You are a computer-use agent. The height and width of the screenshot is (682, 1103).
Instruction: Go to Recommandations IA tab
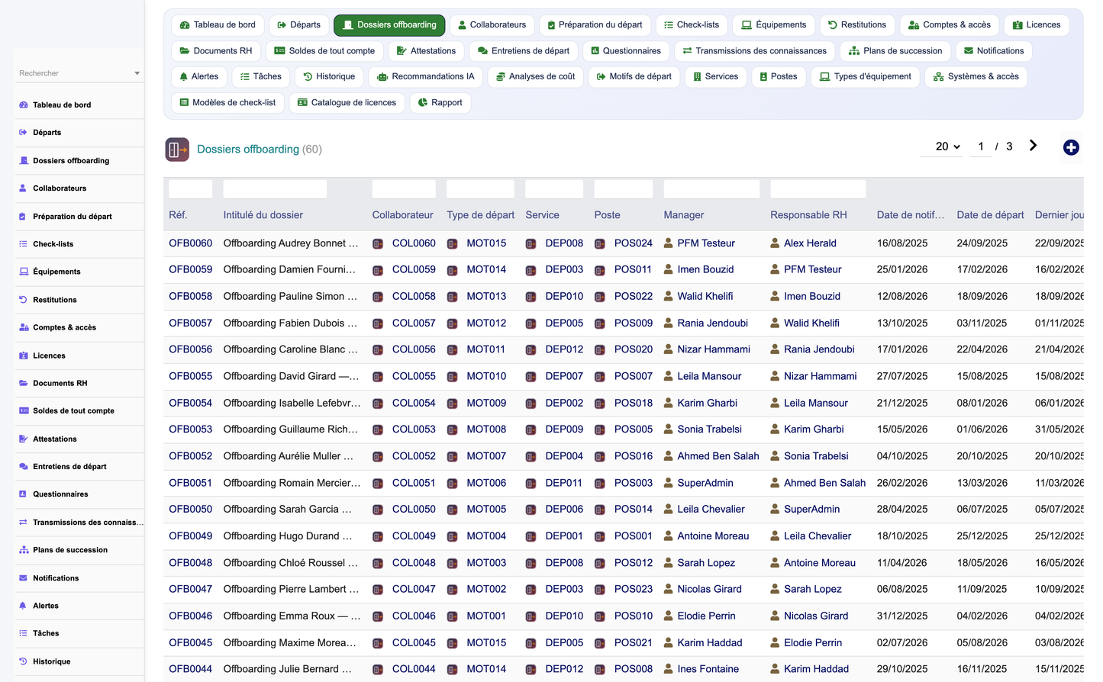[x=426, y=77]
